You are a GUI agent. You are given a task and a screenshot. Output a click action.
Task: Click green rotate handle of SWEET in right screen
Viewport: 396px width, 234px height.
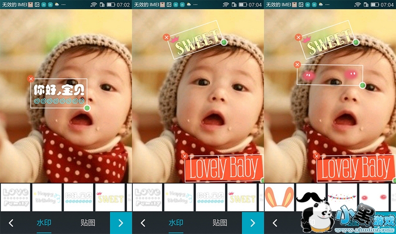(x=356, y=42)
